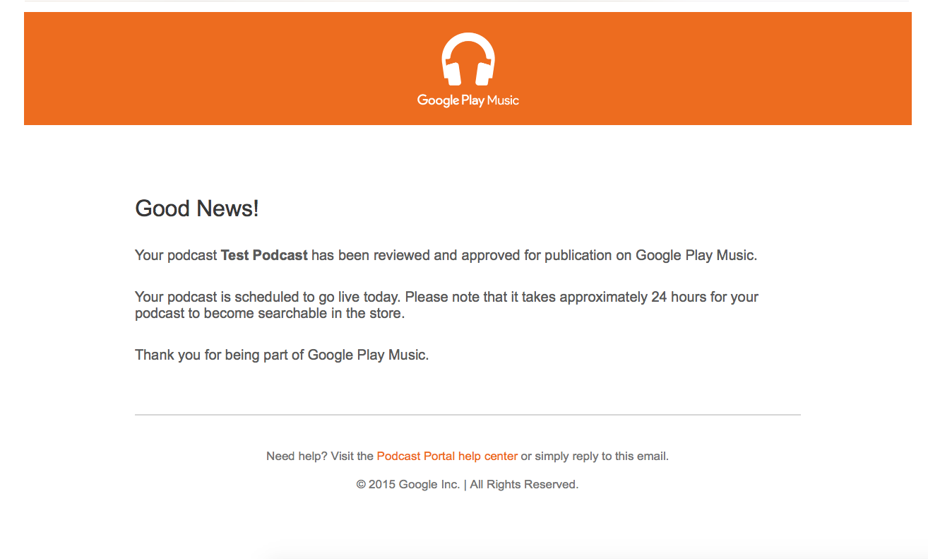Click the white headphones logo icon
The width and height of the screenshot is (928, 559).
click(x=468, y=60)
